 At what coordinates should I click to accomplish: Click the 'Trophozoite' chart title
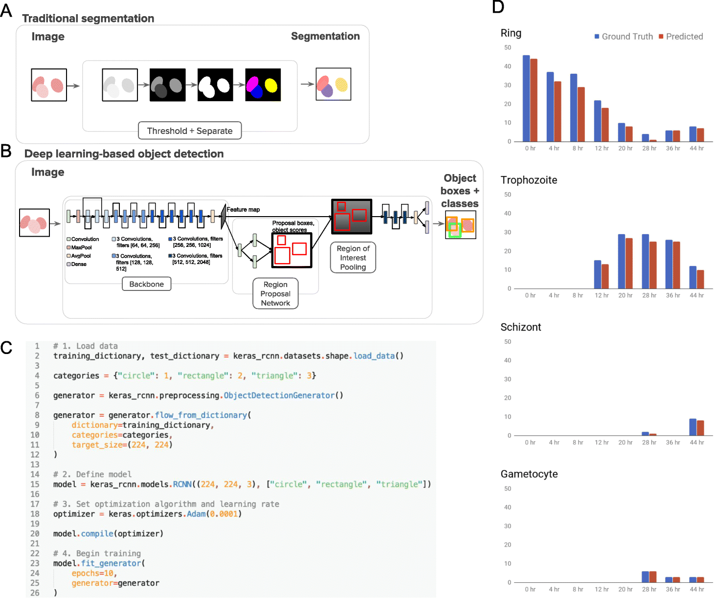click(529, 180)
